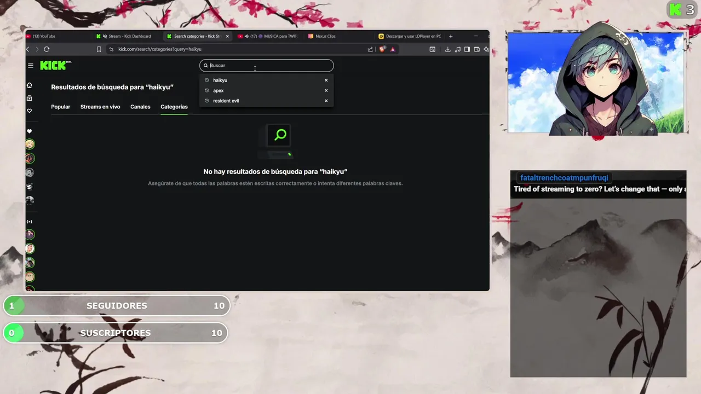This screenshot has width=701, height=394.
Task: Mute the MUSICA para TWITCH tab audio
Action: [x=246, y=36]
